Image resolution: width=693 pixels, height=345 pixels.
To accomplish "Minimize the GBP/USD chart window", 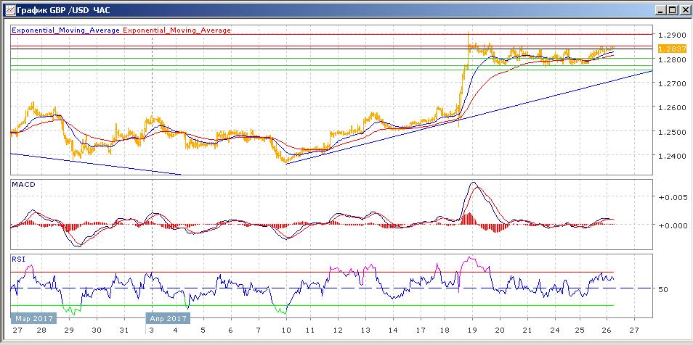I will pyautogui.click(x=659, y=10).
